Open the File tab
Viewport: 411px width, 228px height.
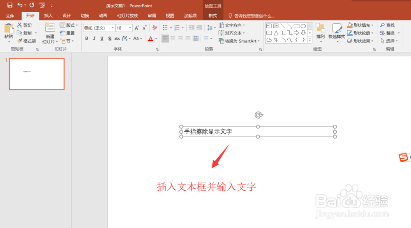10,16
